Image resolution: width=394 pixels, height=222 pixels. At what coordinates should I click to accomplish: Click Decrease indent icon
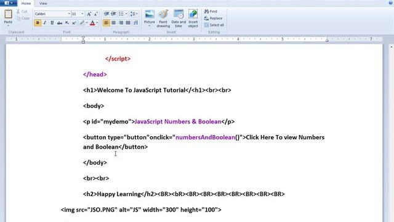click(x=107, y=14)
